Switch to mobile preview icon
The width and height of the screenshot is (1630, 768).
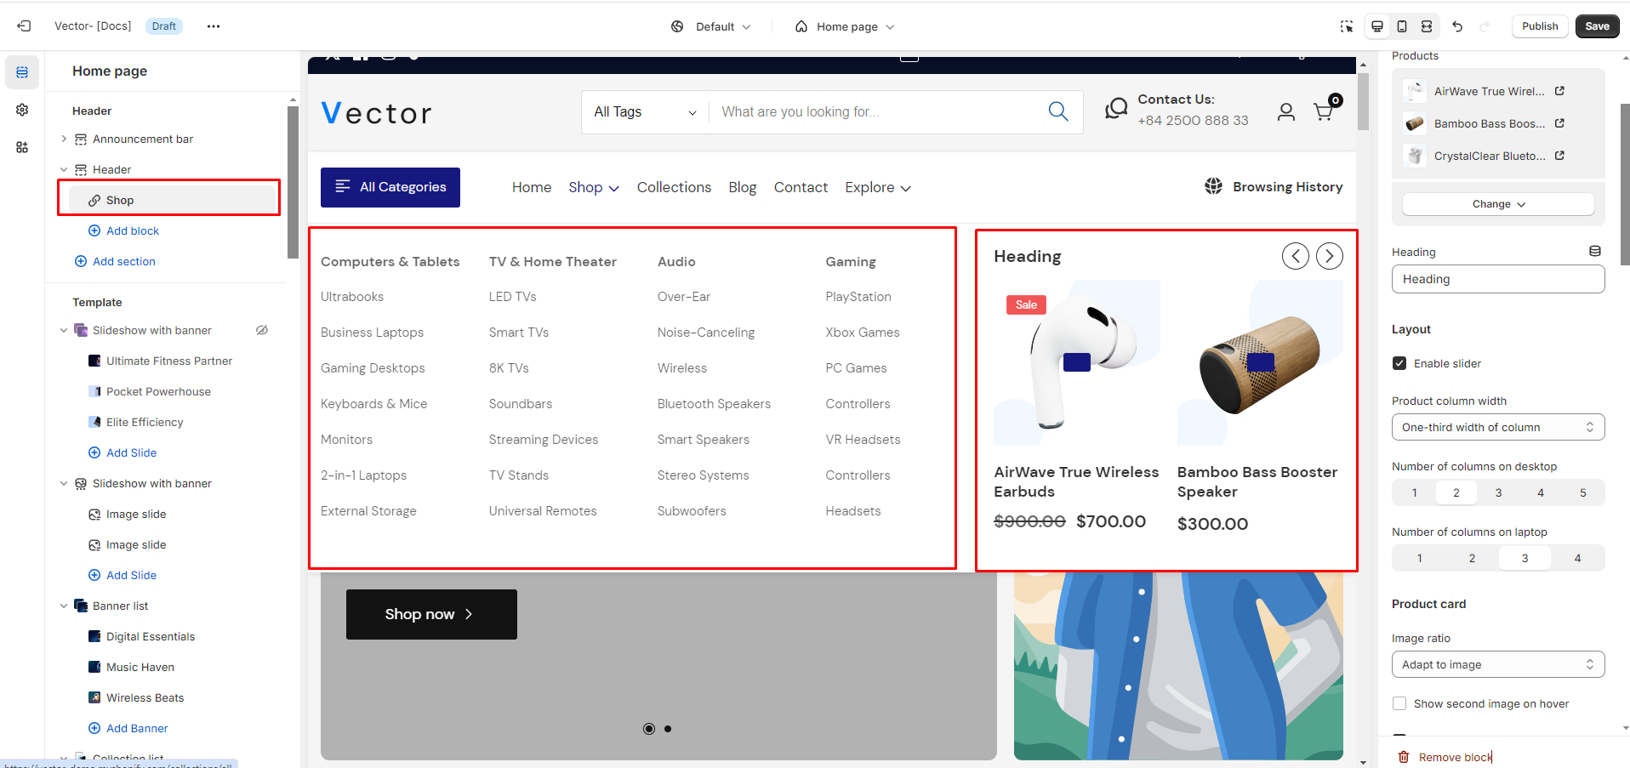[1402, 26]
